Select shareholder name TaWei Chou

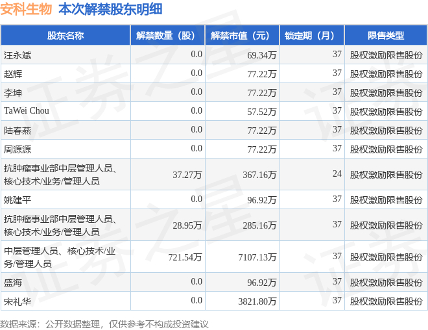coord(27,110)
